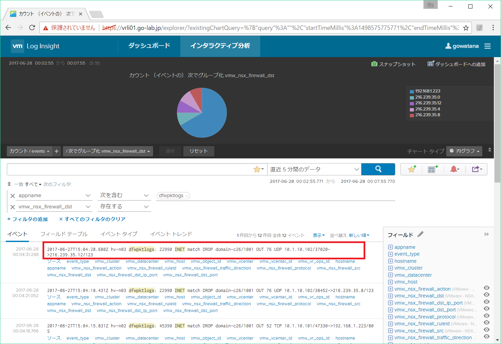Click the リセット button
Viewport: 501px width, 344px height.
point(199,151)
